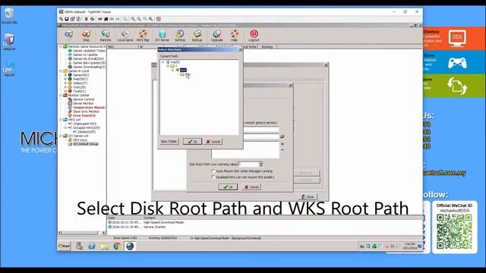Screen dimensions: 486x273
Task: Select DDS Linux under I/O Server List
Action: coord(80,140)
